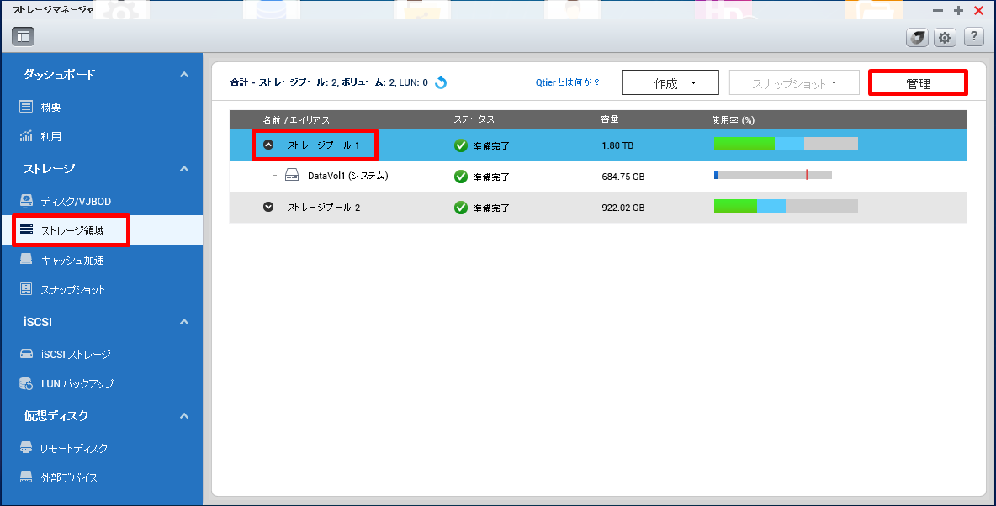Click ストレージプール 1 usage bar
The height and width of the screenshot is (506, 996).
[x=786, y=145]
